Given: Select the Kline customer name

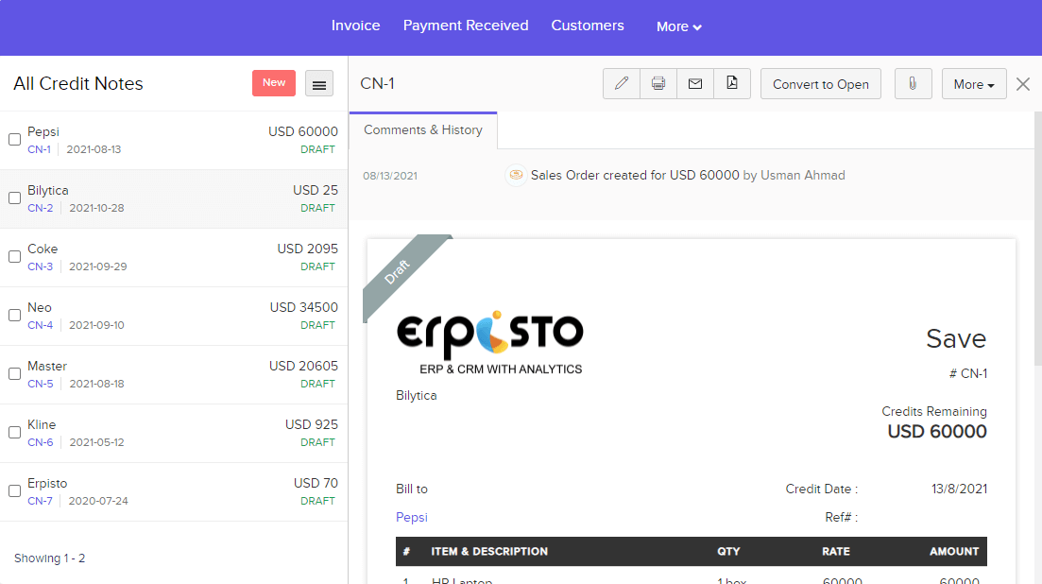Looking at the screenshot, I should pyautogui.click(x=42, y=424).
